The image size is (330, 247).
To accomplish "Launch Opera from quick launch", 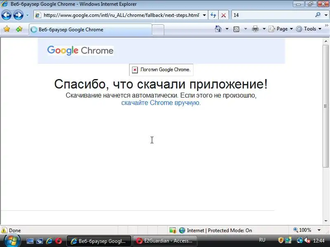I will [59, 241].
